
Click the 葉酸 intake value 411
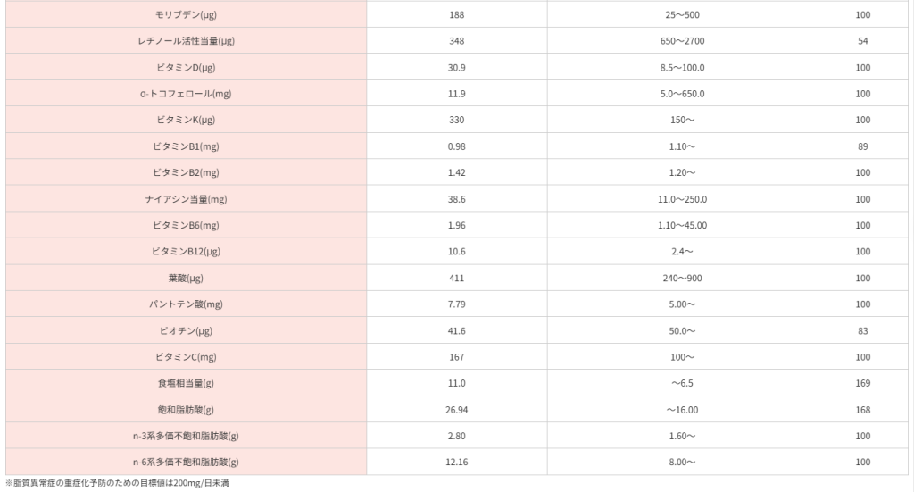457,279
